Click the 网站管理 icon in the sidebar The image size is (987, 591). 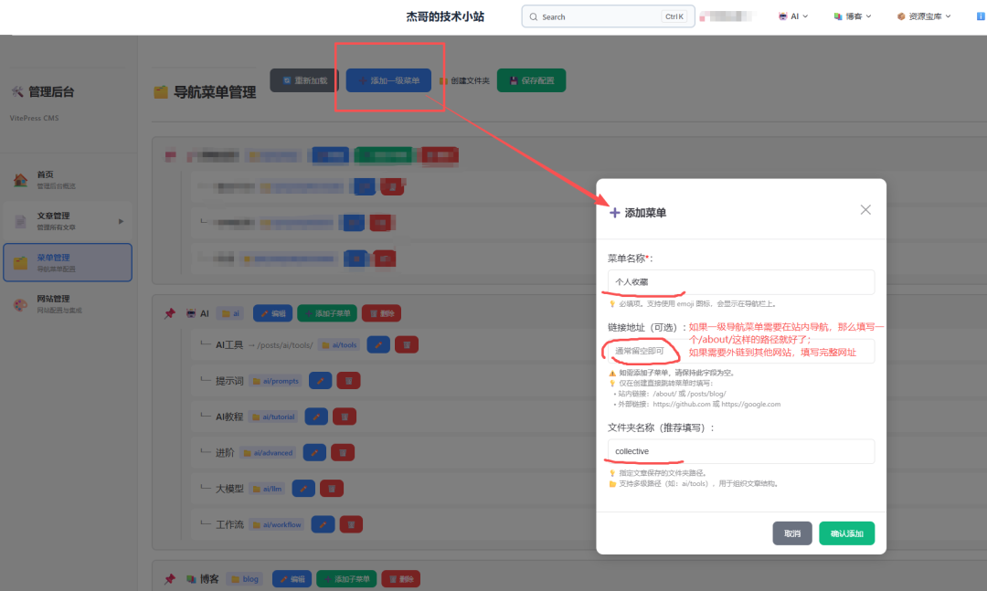click(x=21, y=304)
